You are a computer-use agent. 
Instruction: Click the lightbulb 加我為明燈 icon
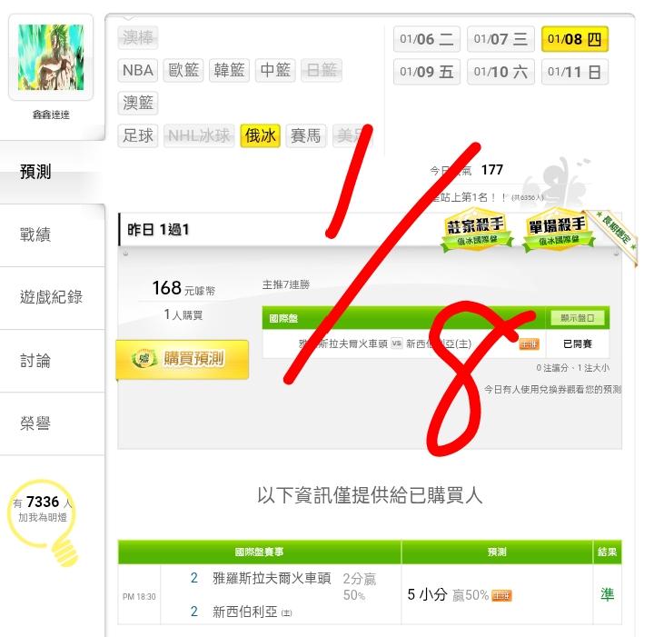pyautogui.click(x=43, y=523)
